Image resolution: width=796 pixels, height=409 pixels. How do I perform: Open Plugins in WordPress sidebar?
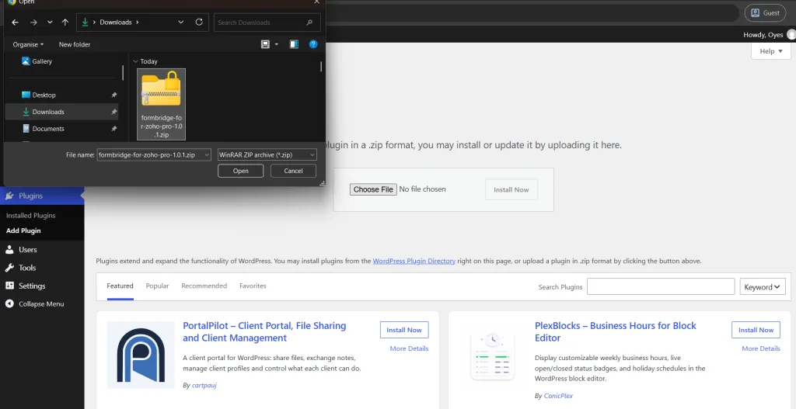(x=42, y=196)
